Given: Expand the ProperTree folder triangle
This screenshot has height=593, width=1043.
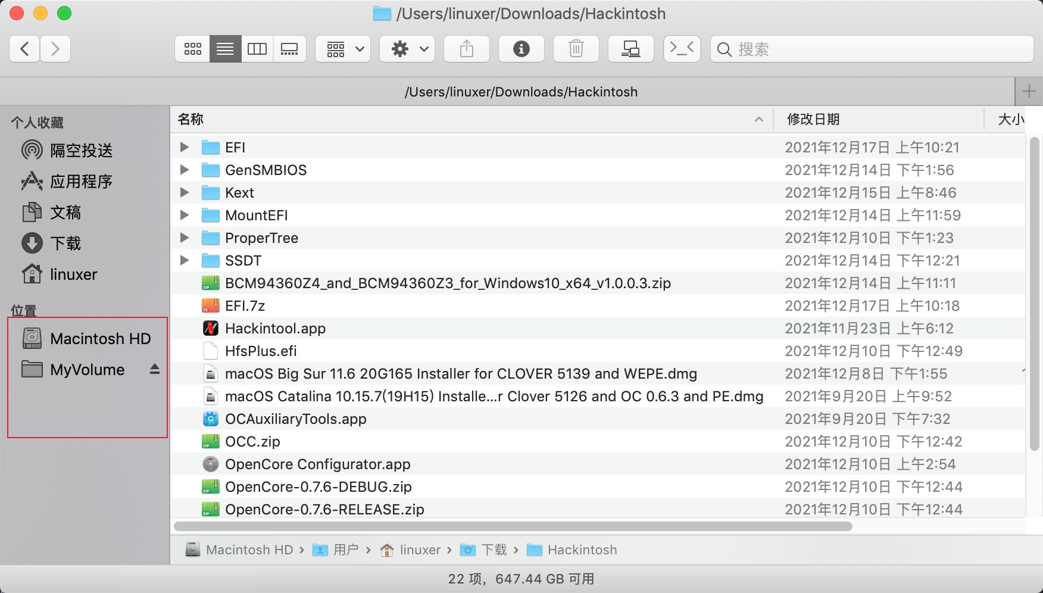Looking at the screenshot, I should [x=185, y=238].
